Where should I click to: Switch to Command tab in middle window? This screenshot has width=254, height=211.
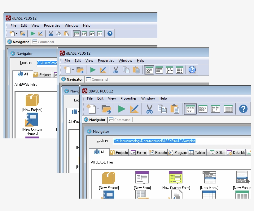(97, 79)
